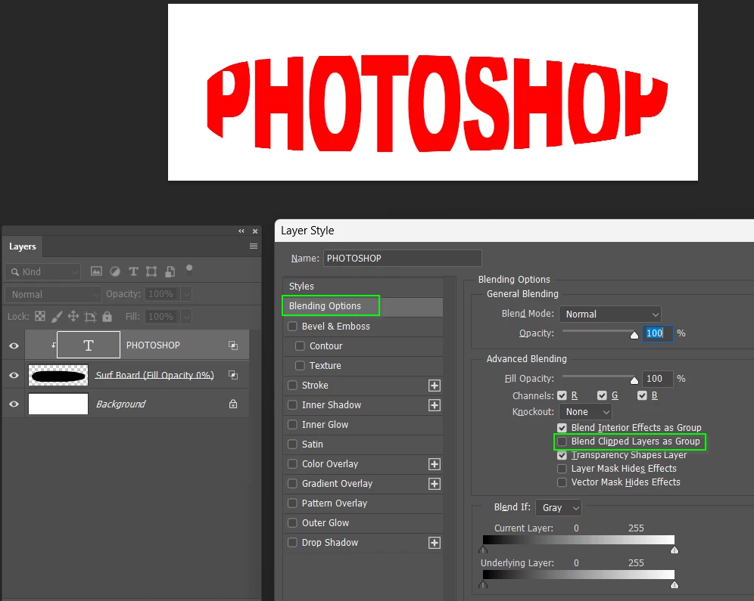
Task: Lock transparent pixels icon
Action: tap(40, 316)
